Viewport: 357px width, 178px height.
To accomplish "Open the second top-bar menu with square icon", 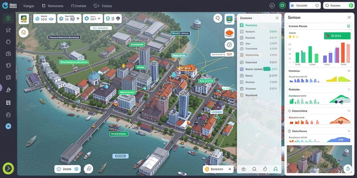I will (x=53, y=6).
